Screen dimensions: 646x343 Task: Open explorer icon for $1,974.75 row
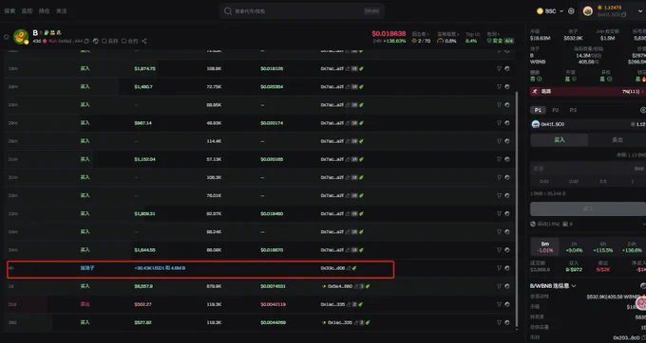point(507,68)
